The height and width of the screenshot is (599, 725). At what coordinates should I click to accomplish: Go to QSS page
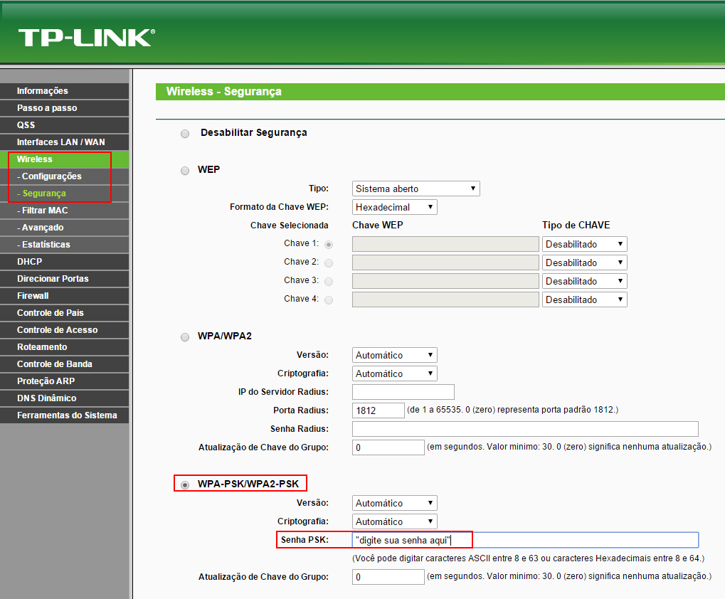pos(64,125)
